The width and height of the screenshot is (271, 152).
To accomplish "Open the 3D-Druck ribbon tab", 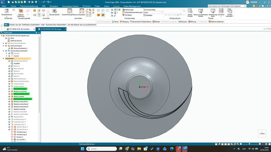I will pos(86,6).
